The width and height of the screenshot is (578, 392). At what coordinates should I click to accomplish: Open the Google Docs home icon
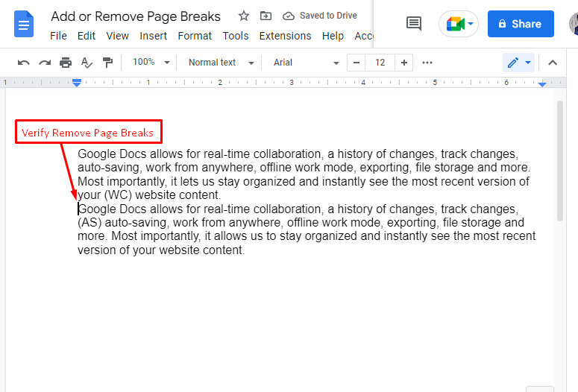(24, 24)
